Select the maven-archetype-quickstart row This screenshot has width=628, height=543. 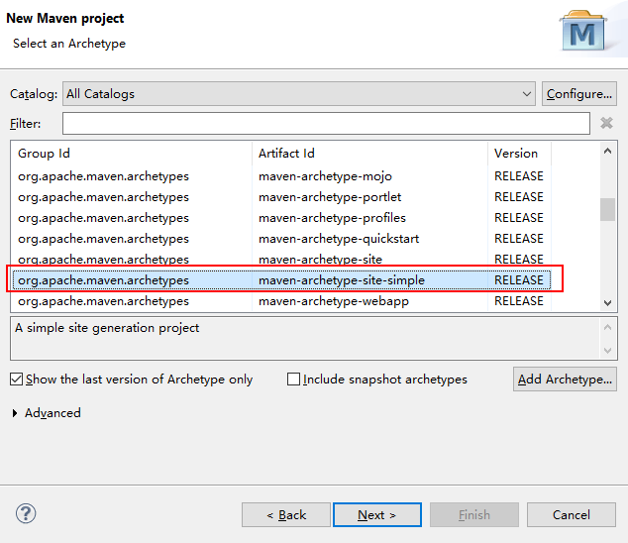pos(281,239)
